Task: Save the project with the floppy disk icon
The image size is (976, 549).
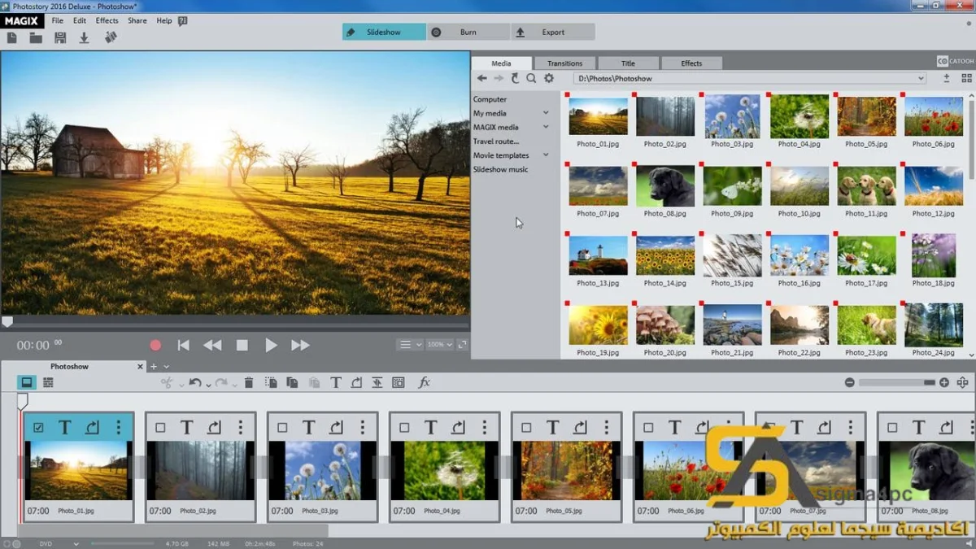Action: click(x=60, y=37)
